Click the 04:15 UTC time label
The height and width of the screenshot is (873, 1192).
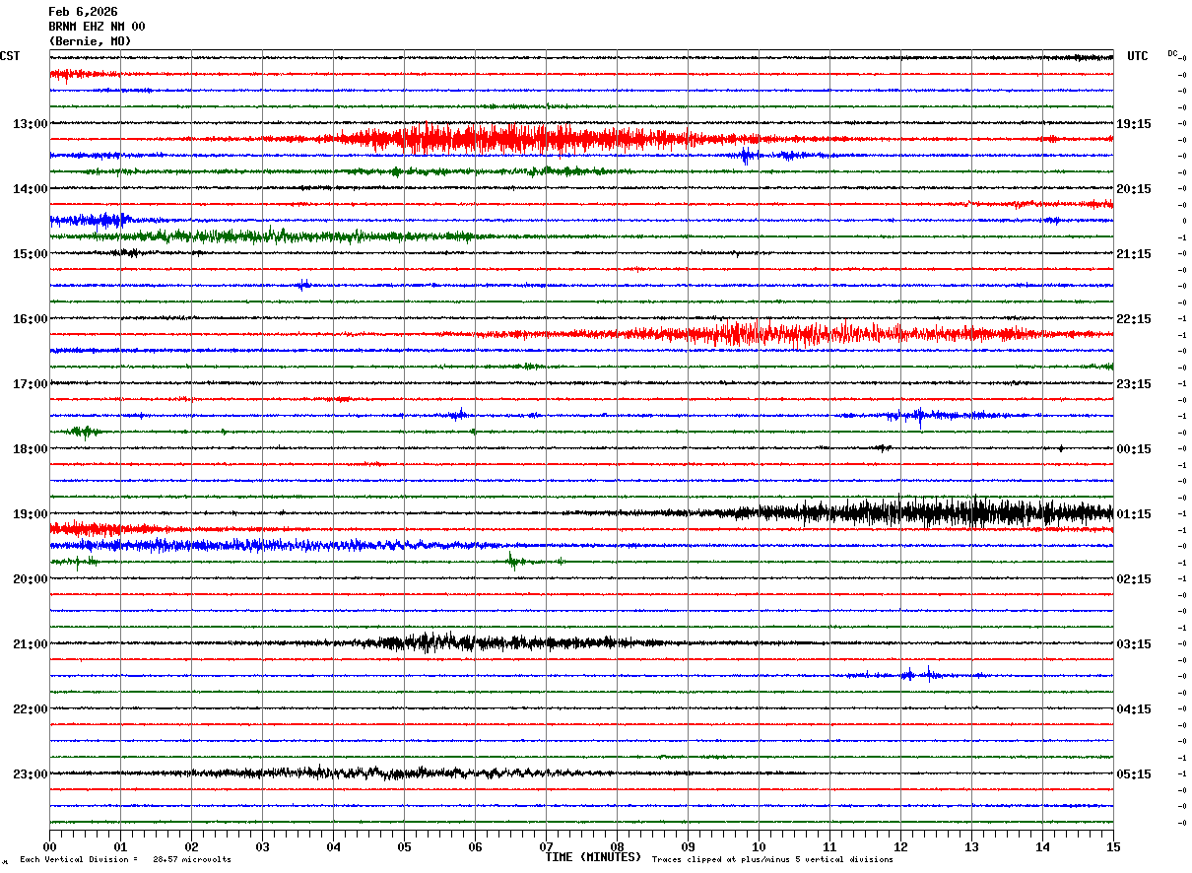[1134, 709]
